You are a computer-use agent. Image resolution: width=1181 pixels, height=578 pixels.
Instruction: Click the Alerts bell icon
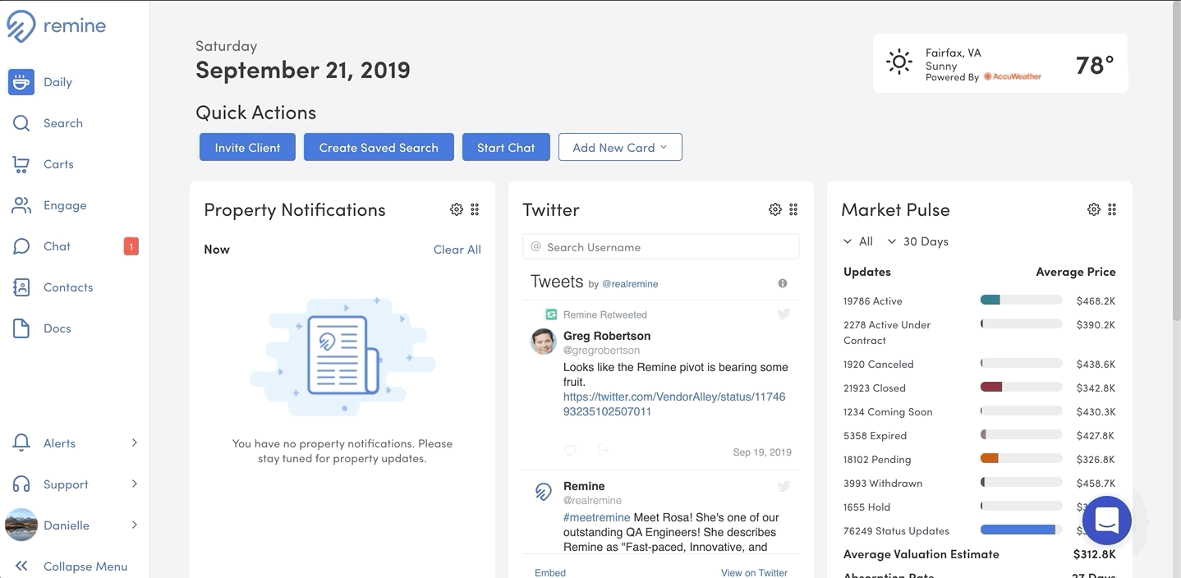pyautogui.click(x=21, y=443)
